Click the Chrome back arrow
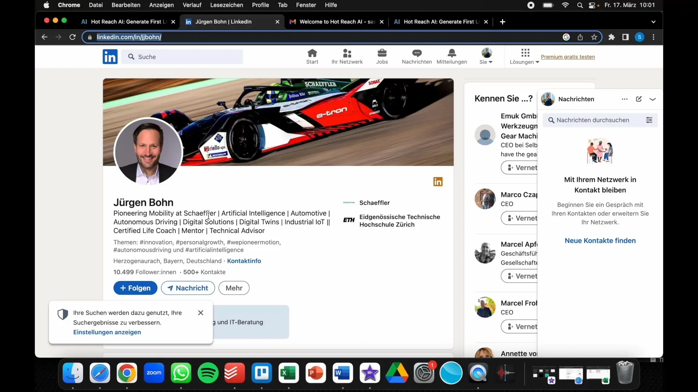This screenshot has height=392, width=698. pyautogui.click(x=44, y=37)
